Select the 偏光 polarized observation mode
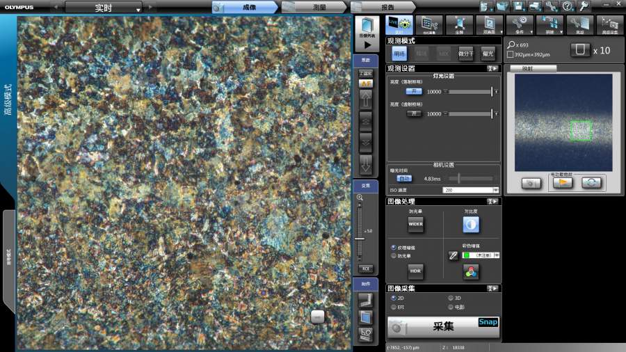This screenshot has height=352, width=626. 488,54
